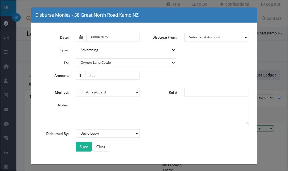Open the Disbursed By dropdown

click(x=108, y=133)
